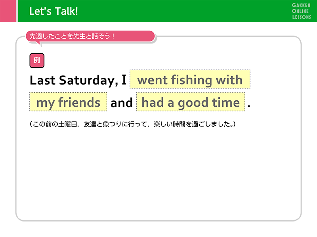Select the "Let's Talk!" header title
Viewport: 317px width, 237px height.
point(53,11)
